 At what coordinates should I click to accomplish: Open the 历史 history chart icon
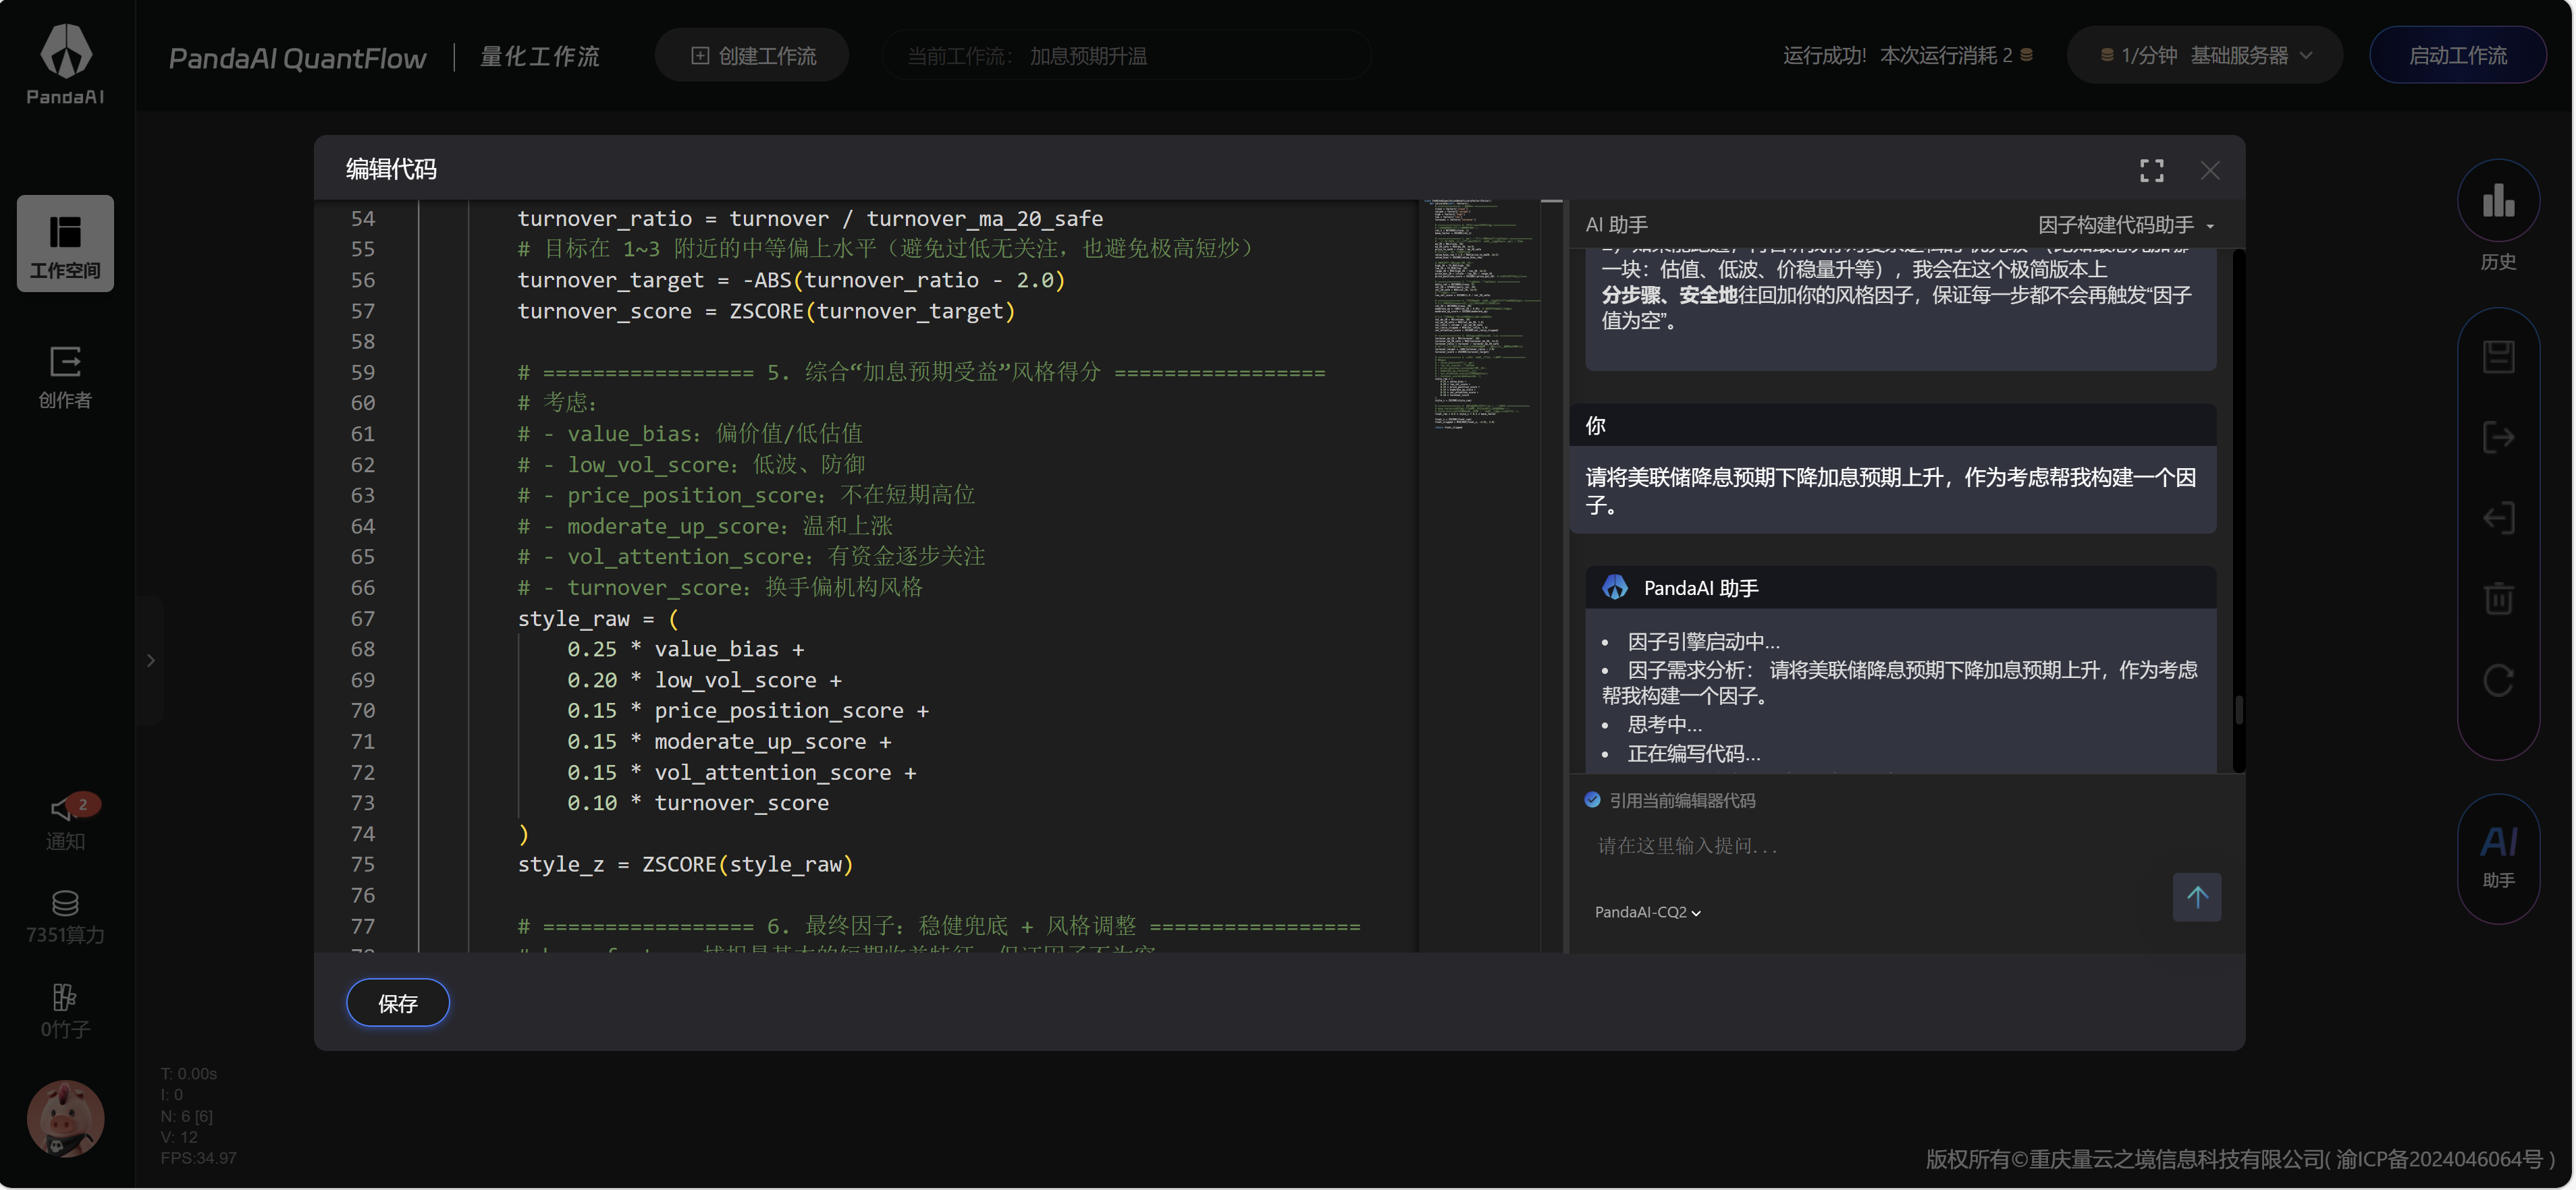pyautogui.click(x=2498, y=201)
